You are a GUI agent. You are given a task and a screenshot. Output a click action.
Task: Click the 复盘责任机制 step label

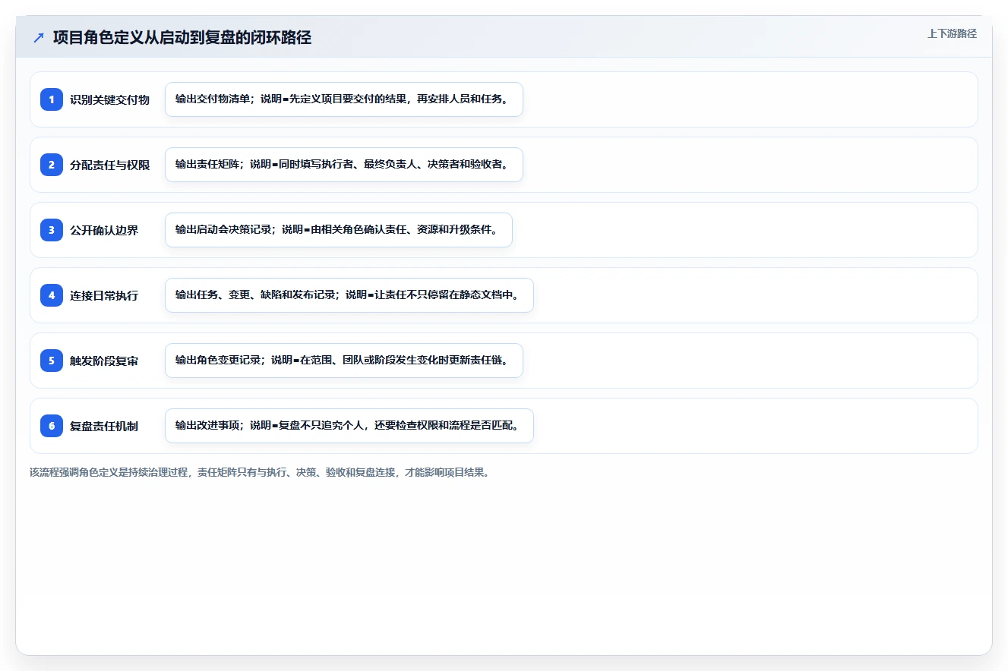(104, 426)
